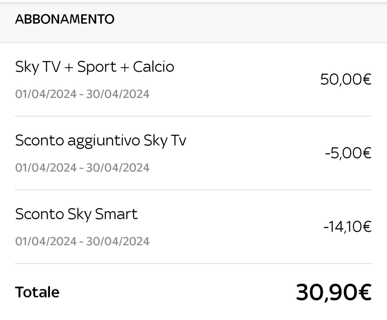
Task: Tap date range under Sky TV + Sport + Calcio
Action: click(82, 94)
